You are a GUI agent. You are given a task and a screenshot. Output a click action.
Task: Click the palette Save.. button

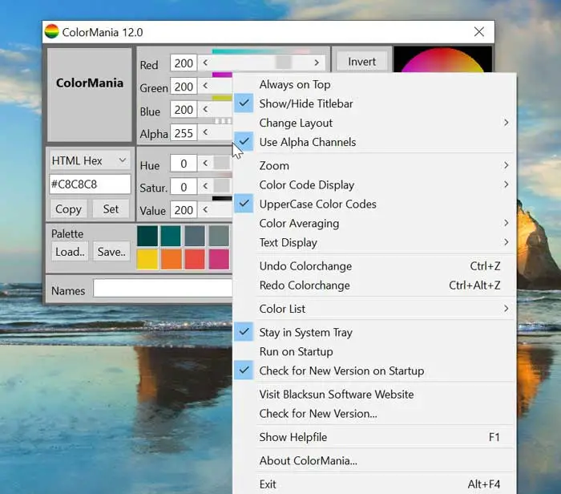coord(111,252)
